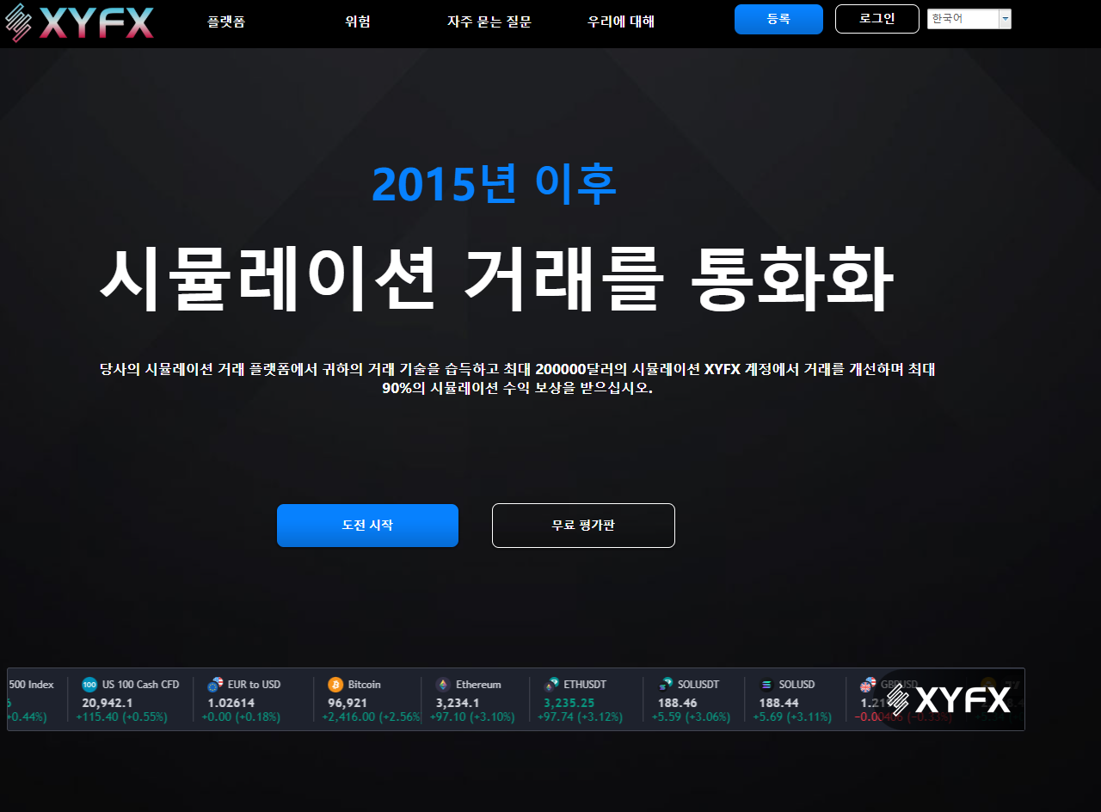Click the +0.00 (+0.18%) change value
The image size is (1101, 812).
point(242,717)
